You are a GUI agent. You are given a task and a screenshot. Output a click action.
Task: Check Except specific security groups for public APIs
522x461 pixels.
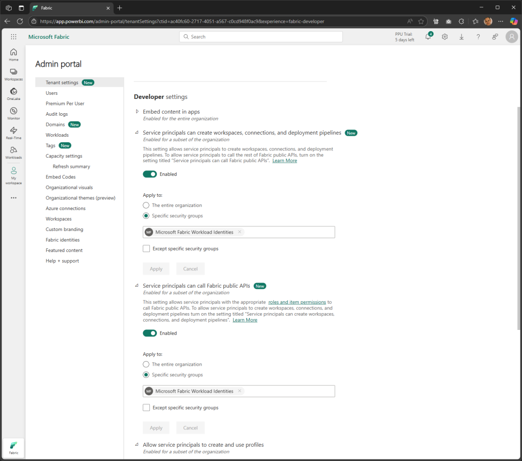coord(146,407)
